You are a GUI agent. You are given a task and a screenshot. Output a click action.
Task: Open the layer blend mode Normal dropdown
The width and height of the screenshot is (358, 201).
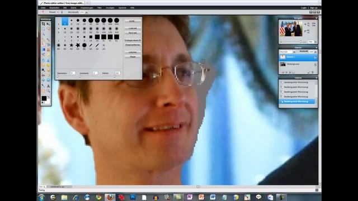pos(294,52)
